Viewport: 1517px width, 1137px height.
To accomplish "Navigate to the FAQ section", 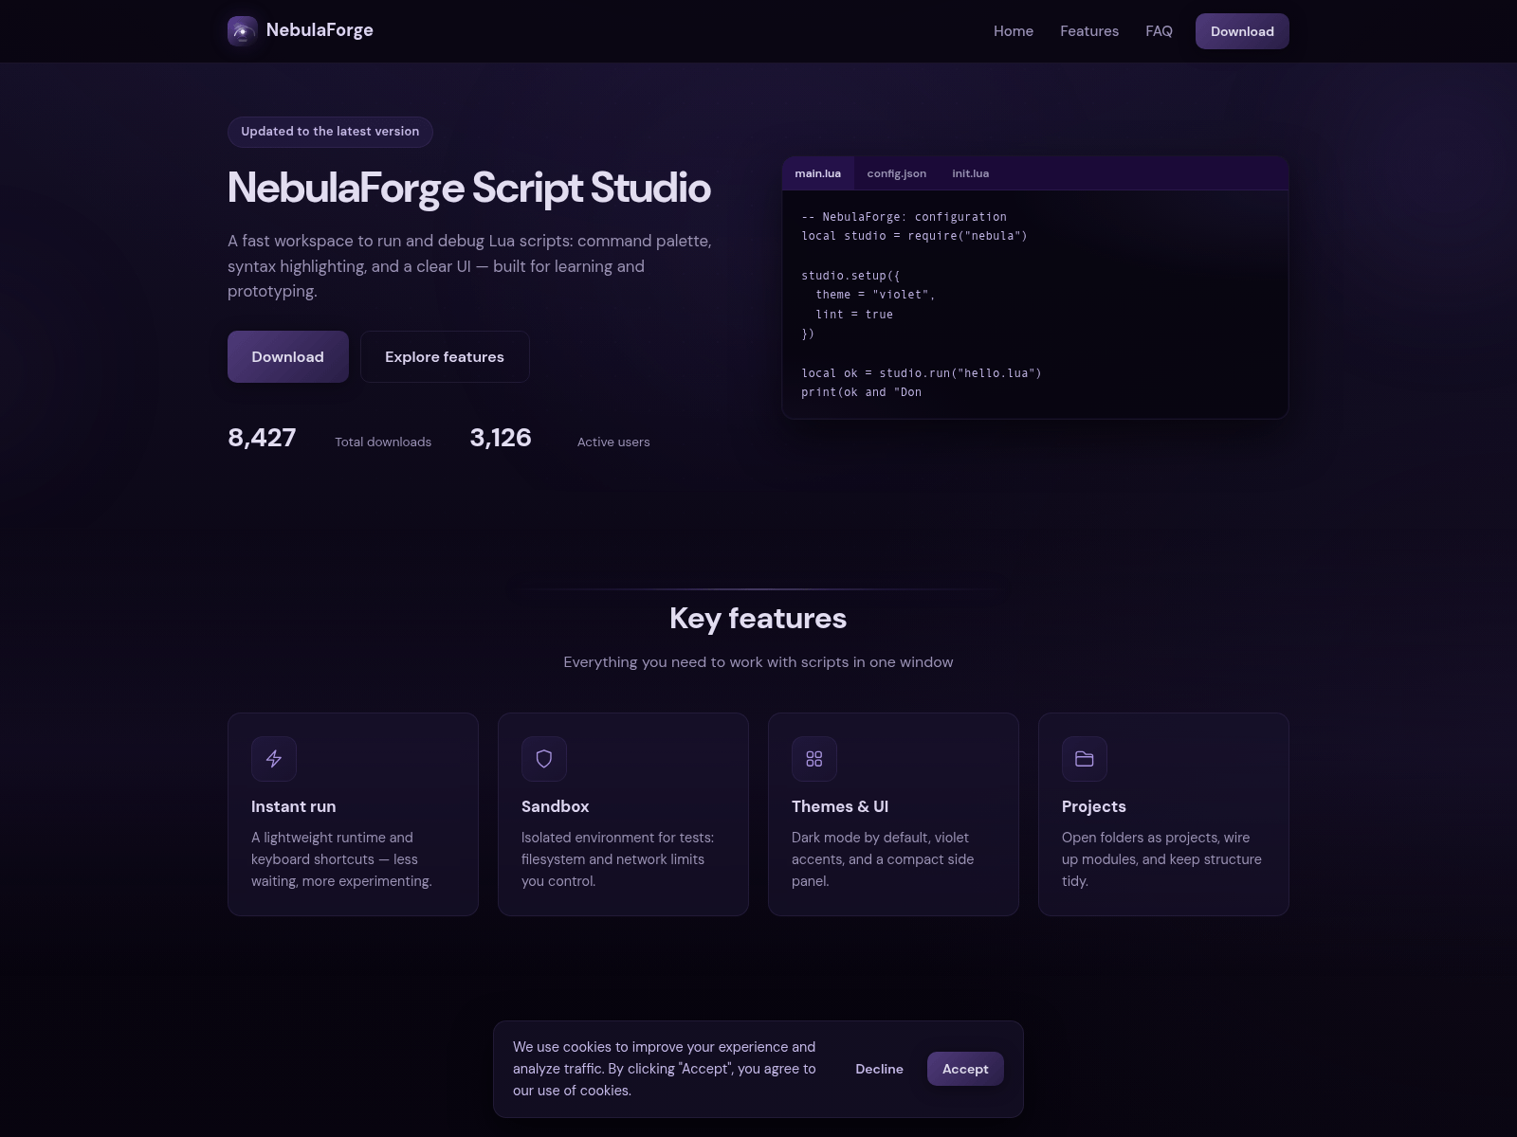I will (x=1158, y=30).
